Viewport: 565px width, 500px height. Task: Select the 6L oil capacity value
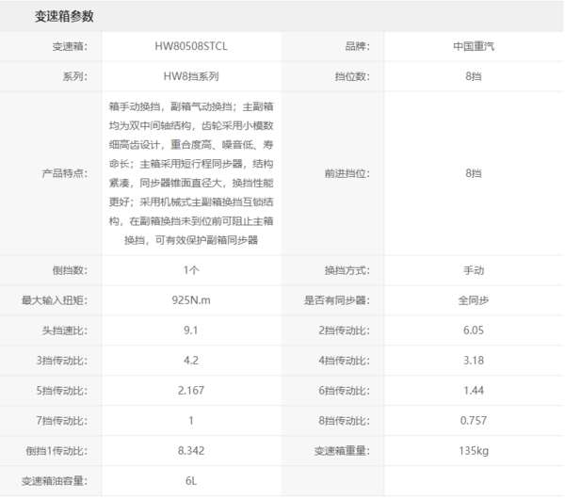191,481
